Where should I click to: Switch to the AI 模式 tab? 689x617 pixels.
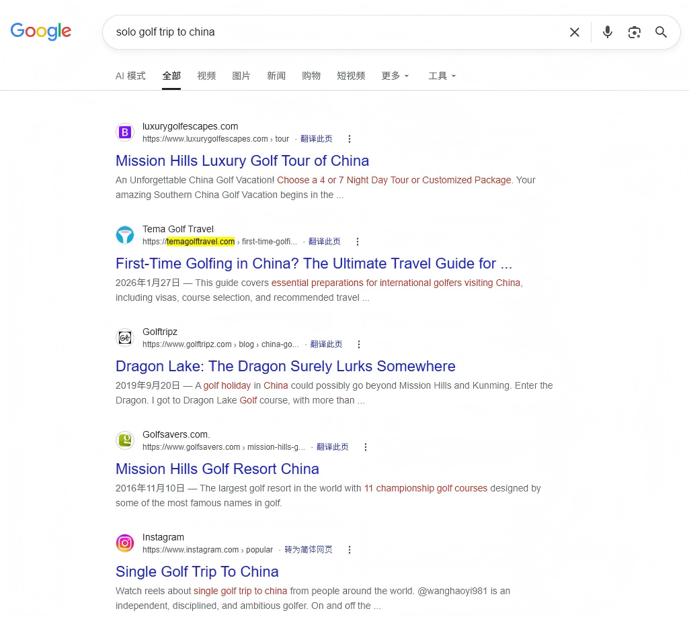tap(130, 76)
